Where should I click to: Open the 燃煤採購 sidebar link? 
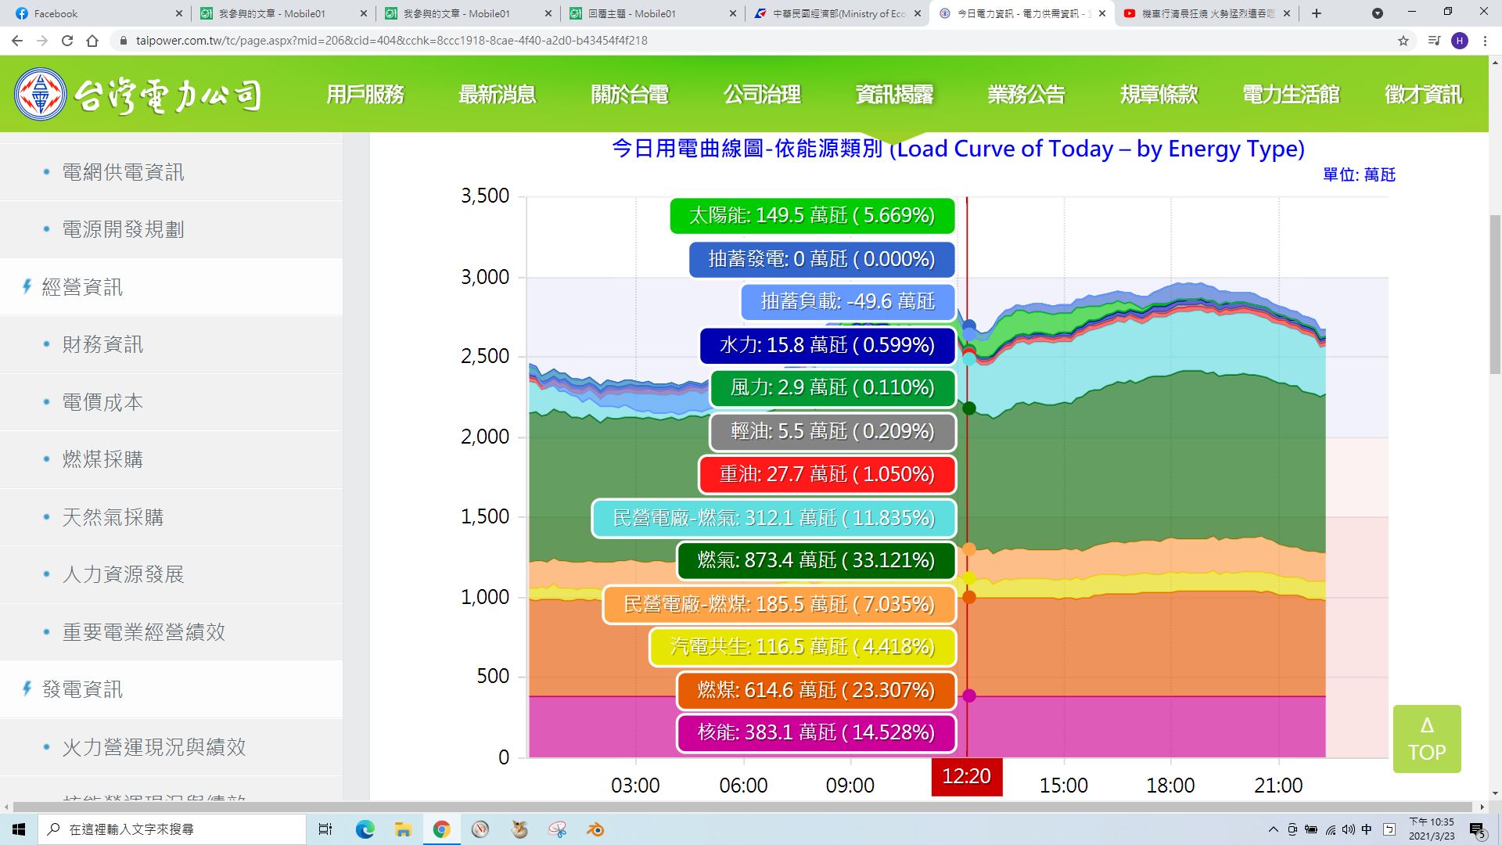(x=102, y=459)
